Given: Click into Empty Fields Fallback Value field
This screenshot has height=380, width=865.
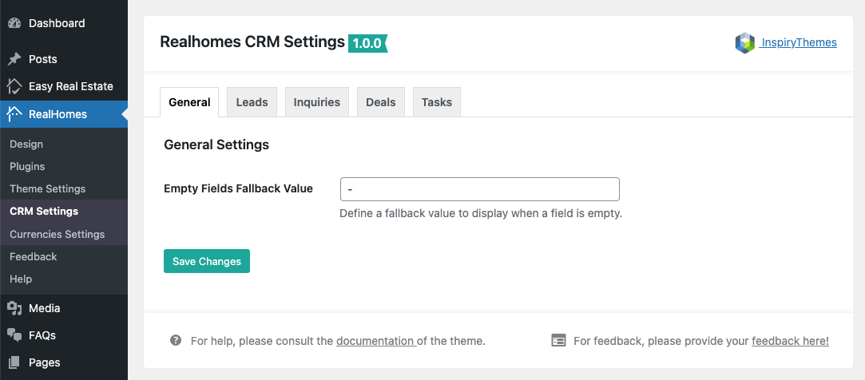Looking at the screenshot, I should (479, 189).
